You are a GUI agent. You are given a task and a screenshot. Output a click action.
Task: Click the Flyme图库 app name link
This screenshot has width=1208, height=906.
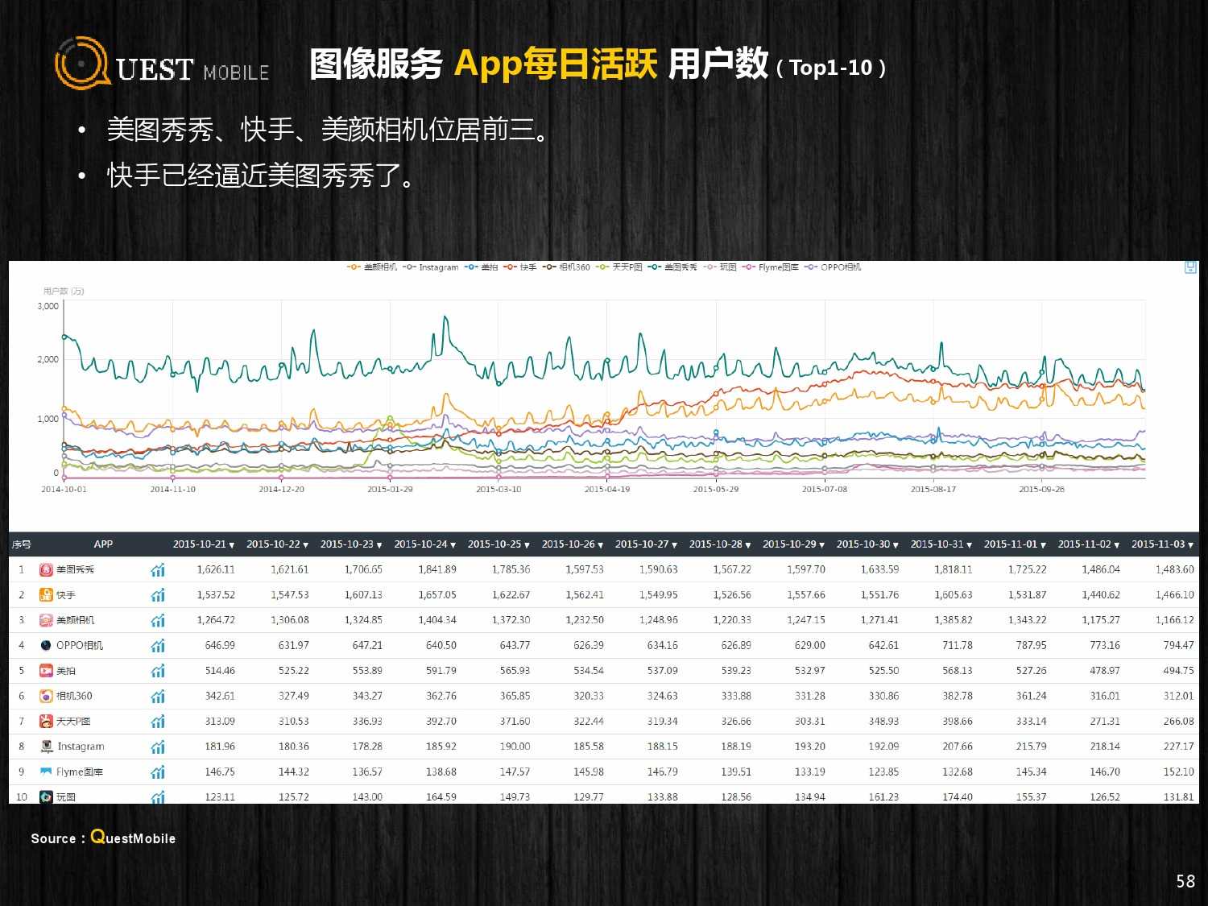[x=79, y=772]
